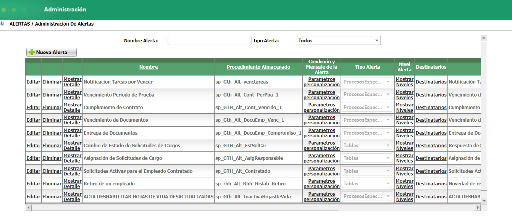Open Destinatarios for Notificacion Tareas por Vencer
The width and height of the screenshot is (512, 222).
(431, 82)
